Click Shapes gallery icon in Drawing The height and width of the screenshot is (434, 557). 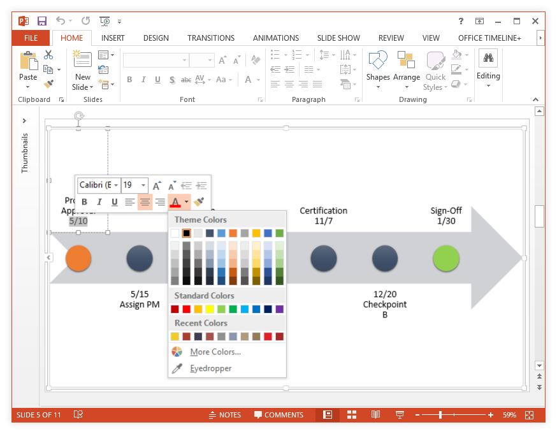pyautogui.click(x=378, y=60)
